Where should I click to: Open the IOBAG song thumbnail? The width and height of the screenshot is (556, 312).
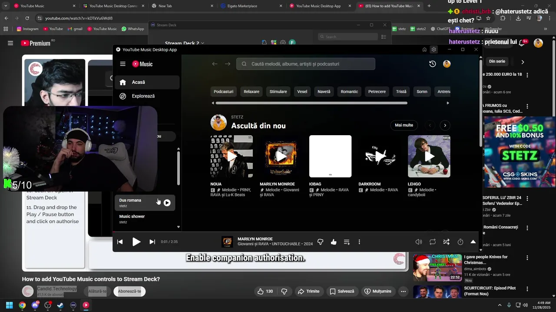330,156
